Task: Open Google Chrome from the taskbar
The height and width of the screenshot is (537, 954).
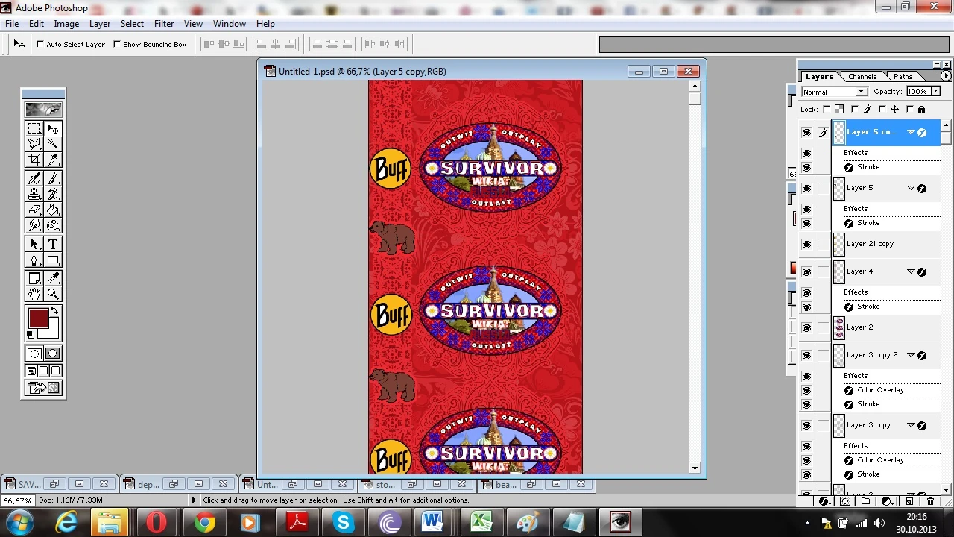Action: pyautogui.click(x=204, y=523)
